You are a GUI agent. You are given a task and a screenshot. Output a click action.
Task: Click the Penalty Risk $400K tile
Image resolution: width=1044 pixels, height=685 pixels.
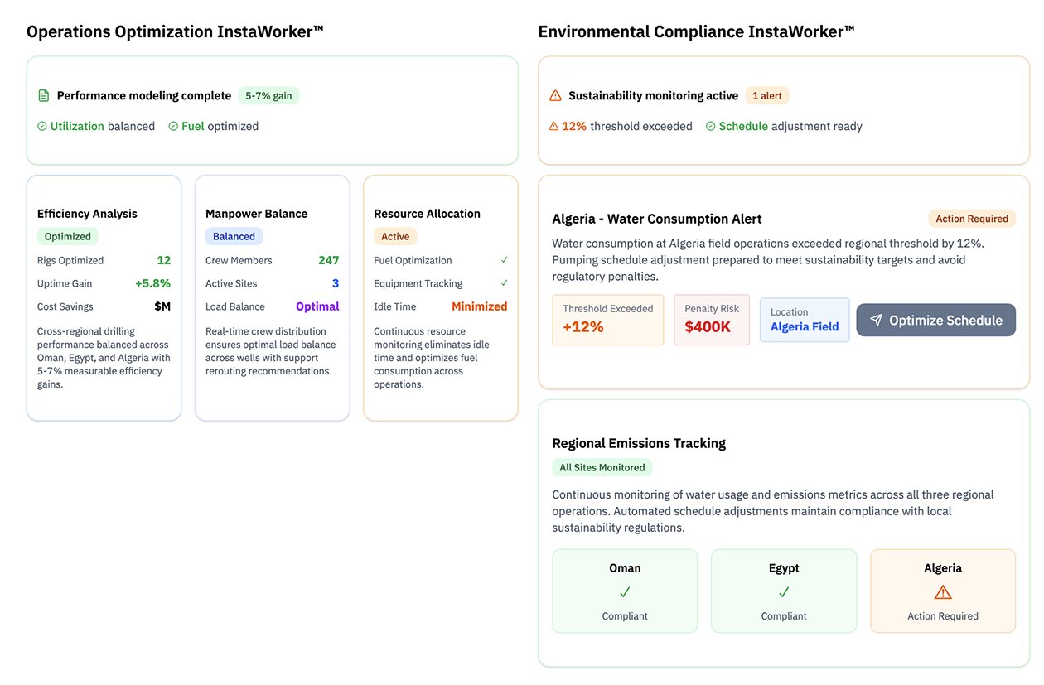712,319
